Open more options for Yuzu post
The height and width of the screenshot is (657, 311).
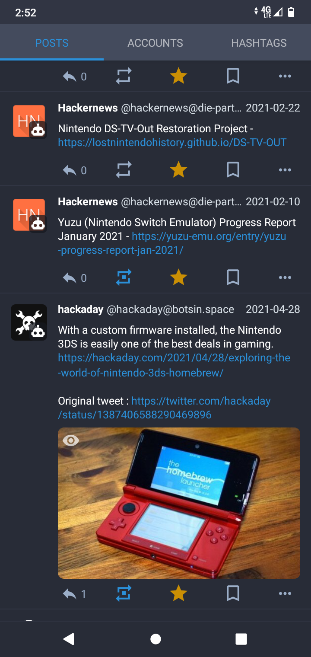pyautogui.click(x=285, y=277)
